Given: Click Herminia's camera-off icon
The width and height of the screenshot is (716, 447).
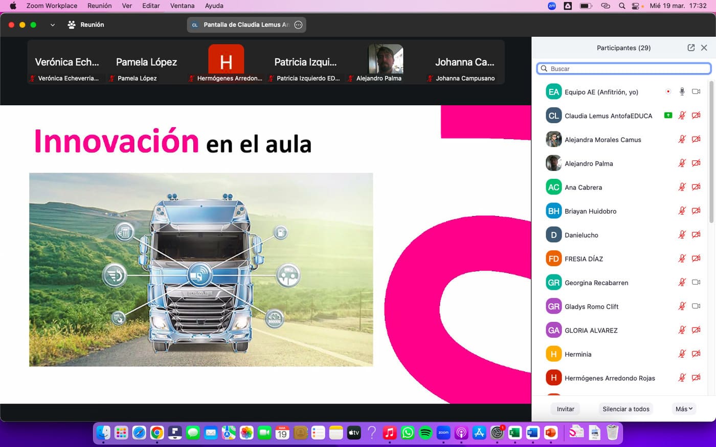Looking at the screenshot, I should 696,354.
